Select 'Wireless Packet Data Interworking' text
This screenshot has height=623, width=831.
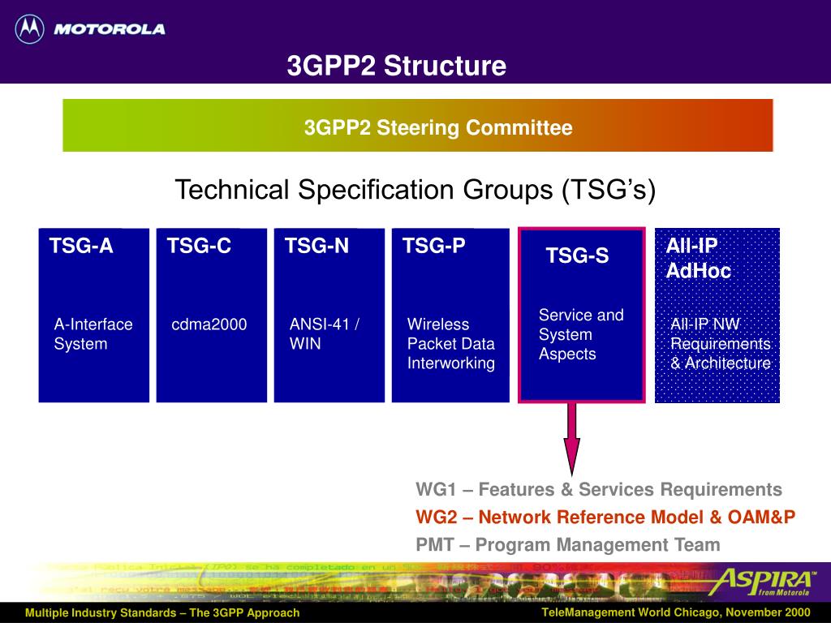click(x=451, y=343)
